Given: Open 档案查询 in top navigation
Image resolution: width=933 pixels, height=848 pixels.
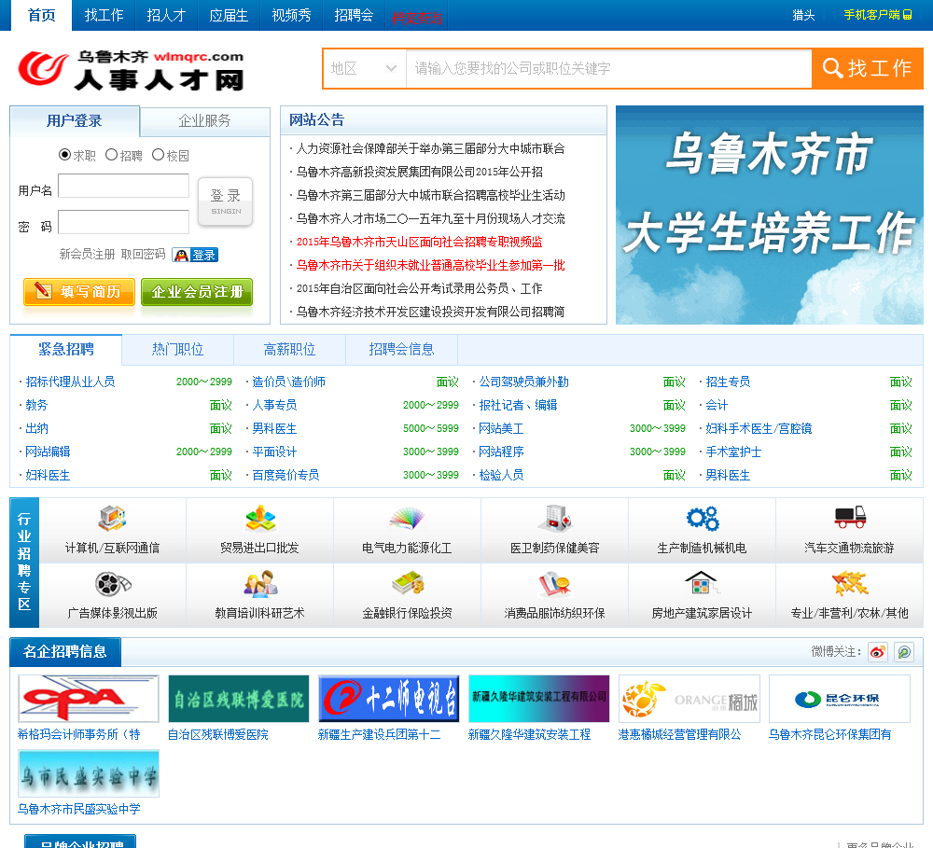Looking at the screenshot, I should (416, 19).
